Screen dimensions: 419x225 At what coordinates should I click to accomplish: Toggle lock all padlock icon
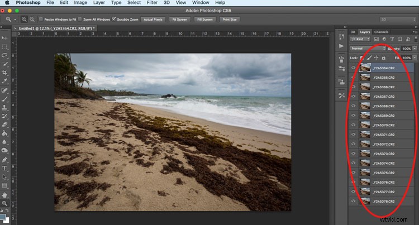tap(383, 58)
